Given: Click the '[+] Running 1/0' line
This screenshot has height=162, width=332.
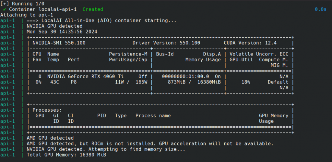Looking at the screenshot, I should (x=21, y=4).
